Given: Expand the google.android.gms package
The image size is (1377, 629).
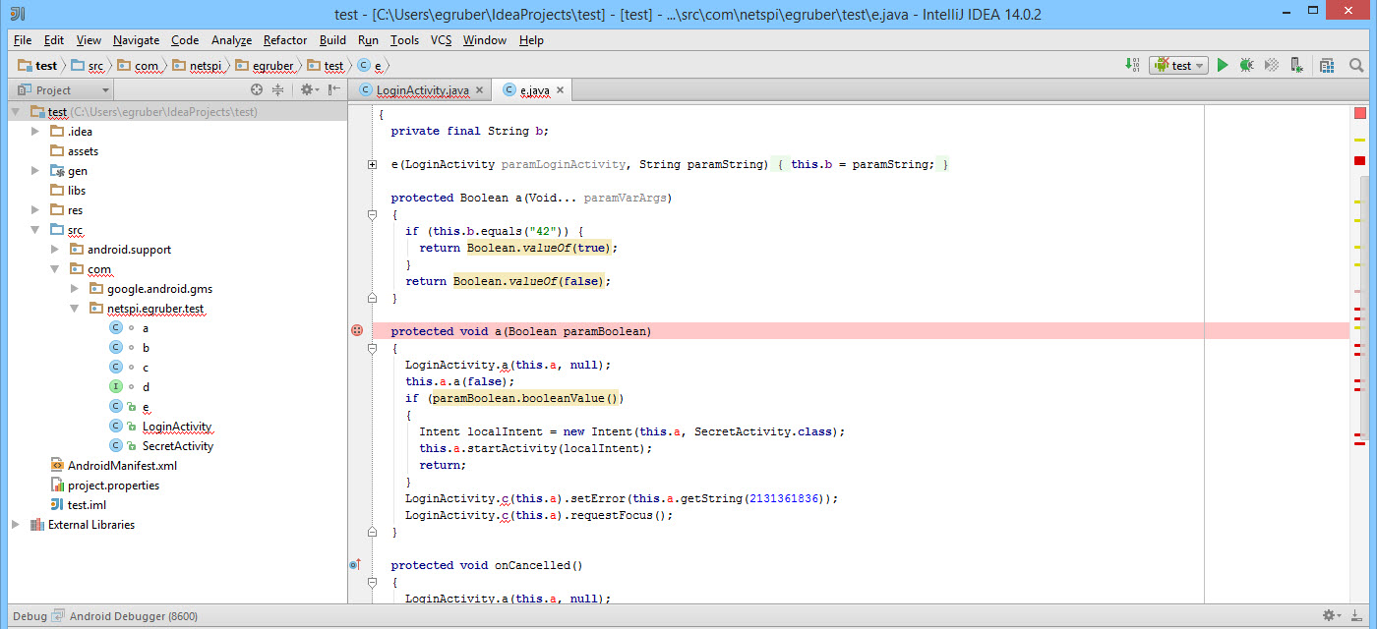Looking at the screenshot, I should pos(75,288).
